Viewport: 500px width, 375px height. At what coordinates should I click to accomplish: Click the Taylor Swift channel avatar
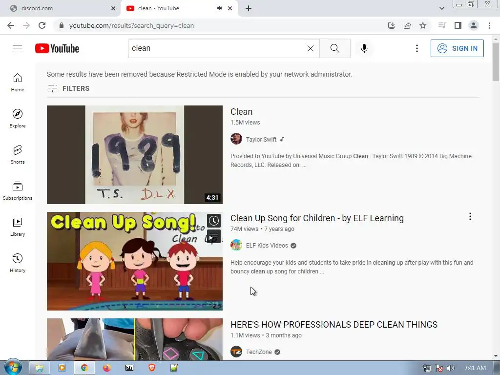(x=236, y=139)
